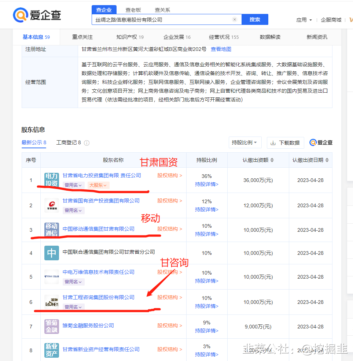Open the 查看地图 link beside the address
The height and width of the screenshot is (361, 353).
pos(221,49)
